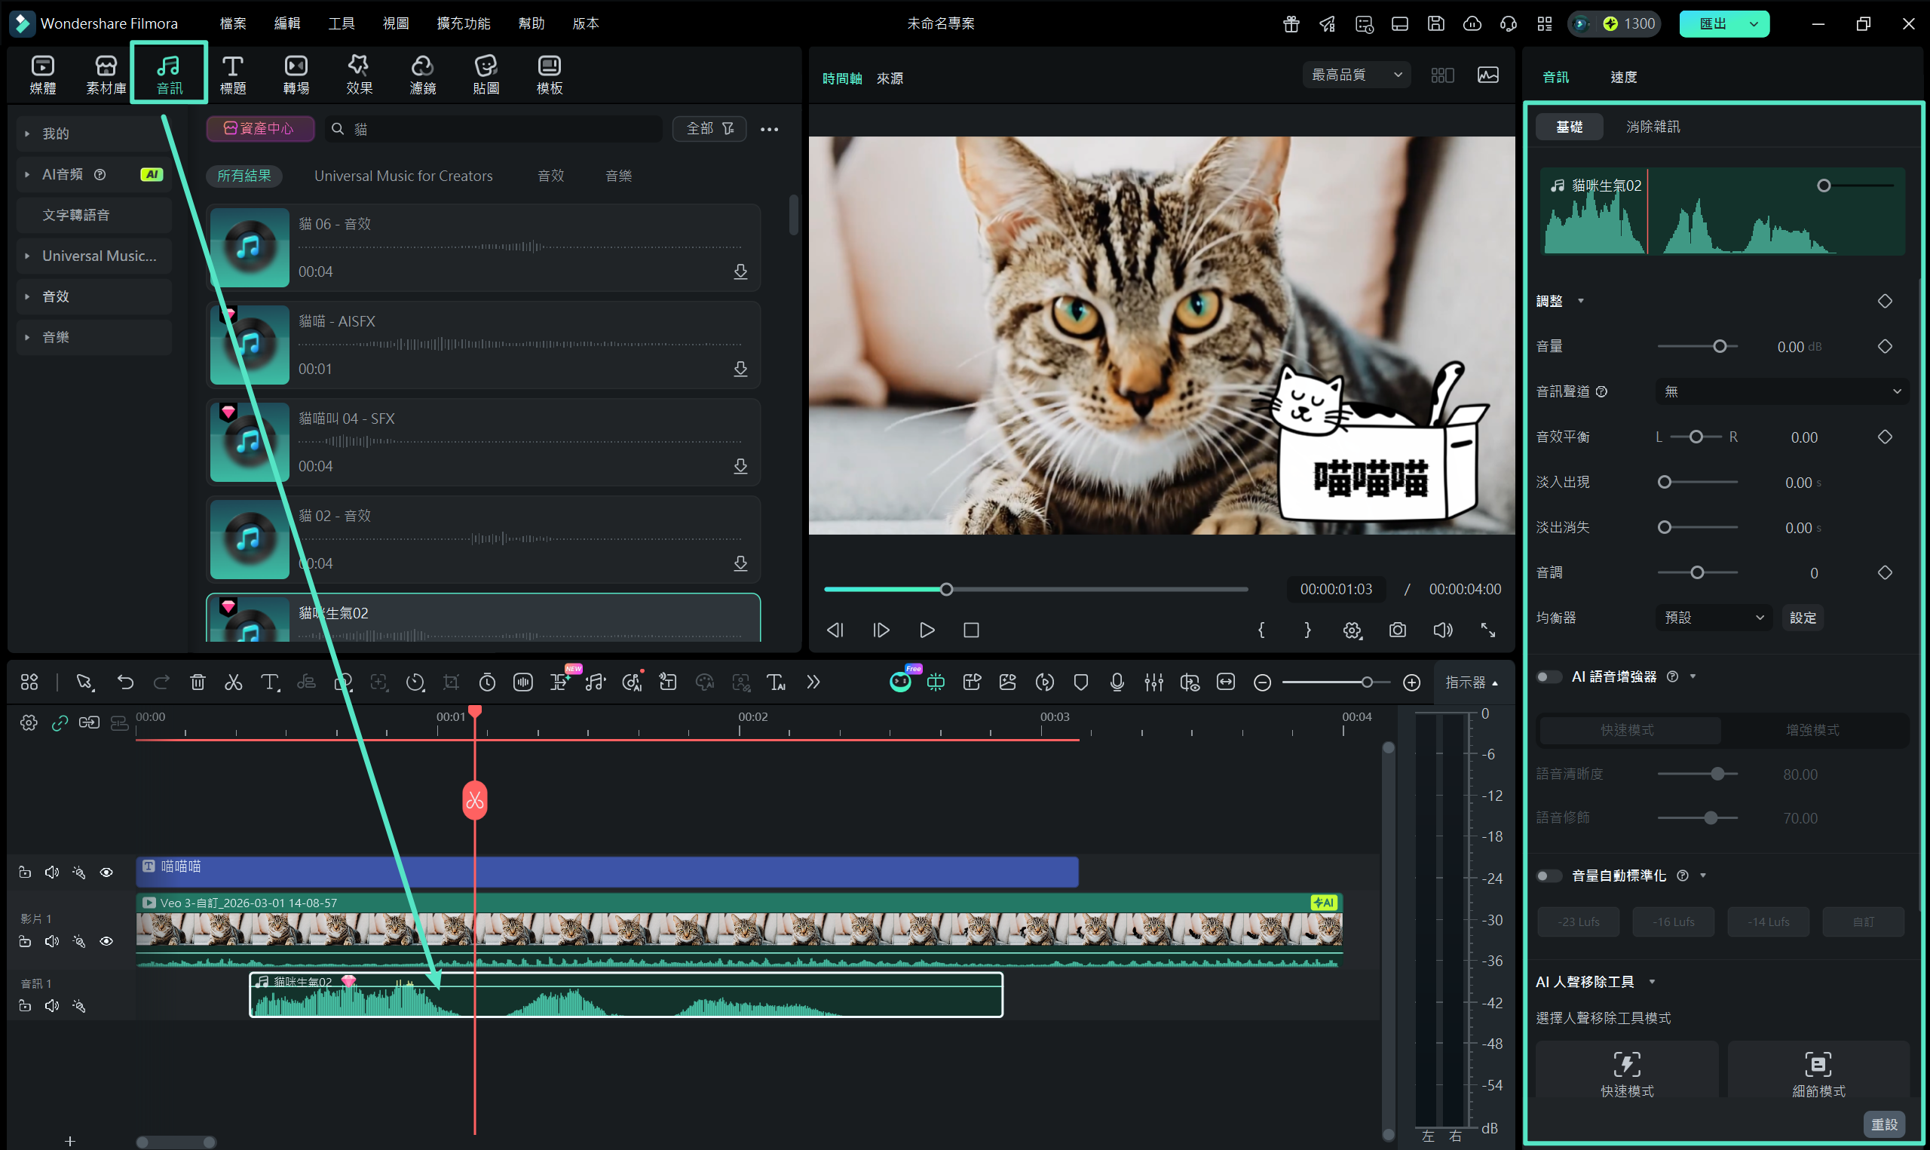Open the Stickers 貼圖 panel
The width and height of the screenshot is (1930, 1150).
point(486,75)
